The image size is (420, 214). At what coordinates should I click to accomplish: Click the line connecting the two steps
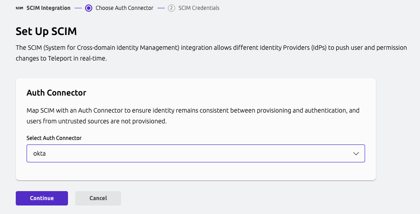point(161,8)
